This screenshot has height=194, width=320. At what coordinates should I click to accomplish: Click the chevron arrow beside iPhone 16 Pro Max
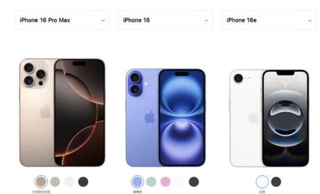click(x=103, y=20)
